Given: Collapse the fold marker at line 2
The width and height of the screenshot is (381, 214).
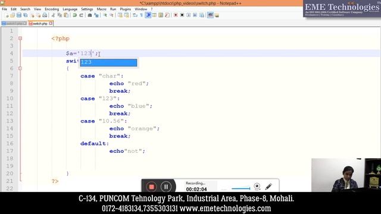Looking at the screenshot, I should click(x=20, y=38).
